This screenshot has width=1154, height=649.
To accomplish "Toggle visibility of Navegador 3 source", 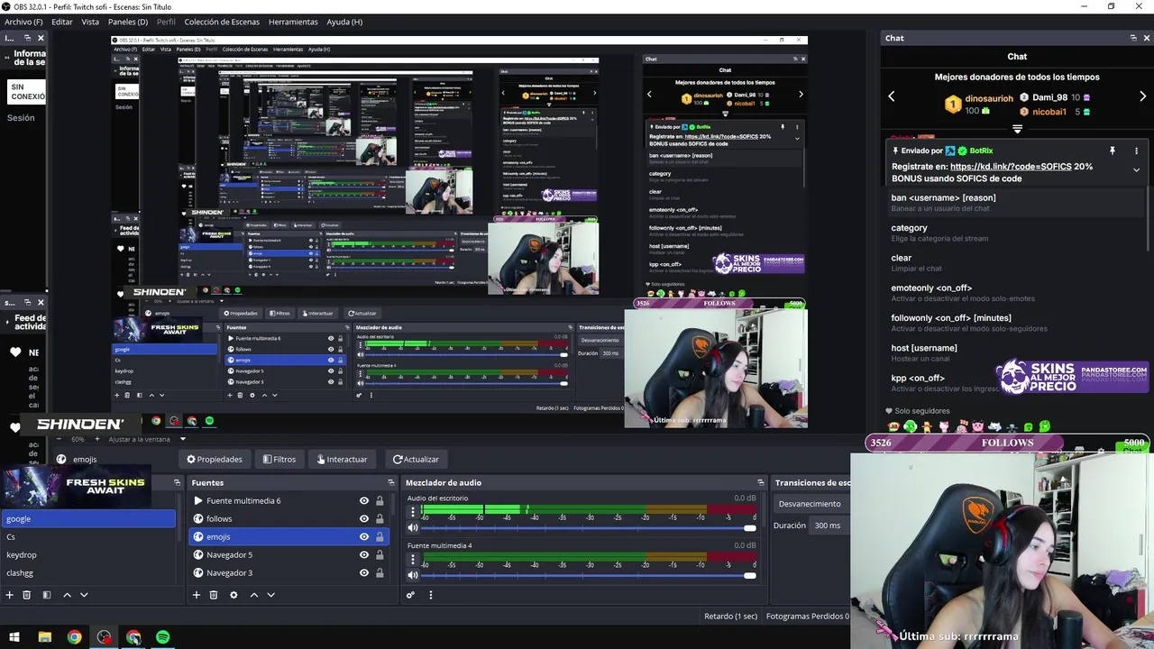I will tap(364, 573).
